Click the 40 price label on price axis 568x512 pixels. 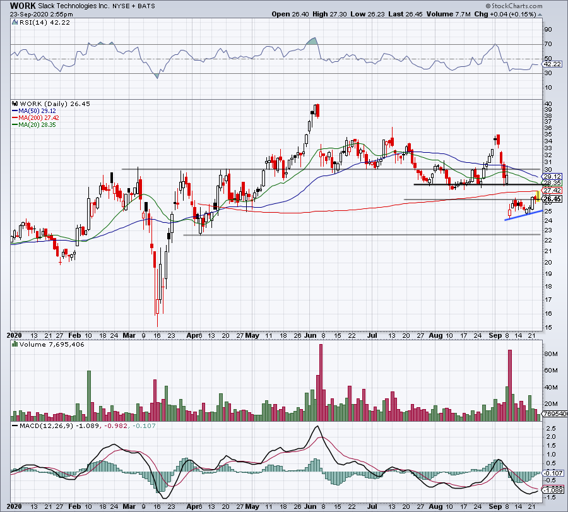tap(548, 104)
